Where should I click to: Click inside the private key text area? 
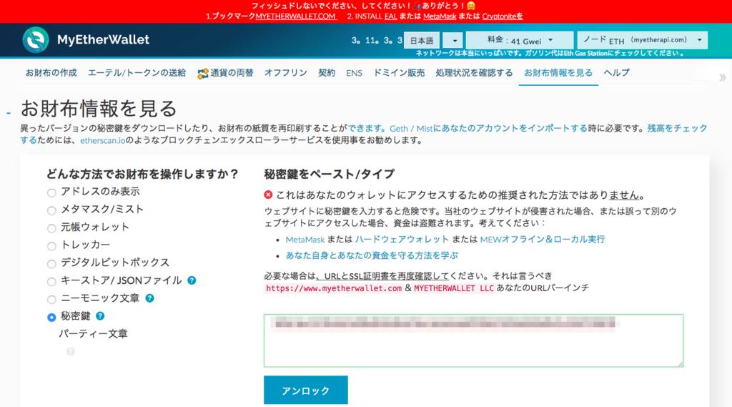[473, 340]
